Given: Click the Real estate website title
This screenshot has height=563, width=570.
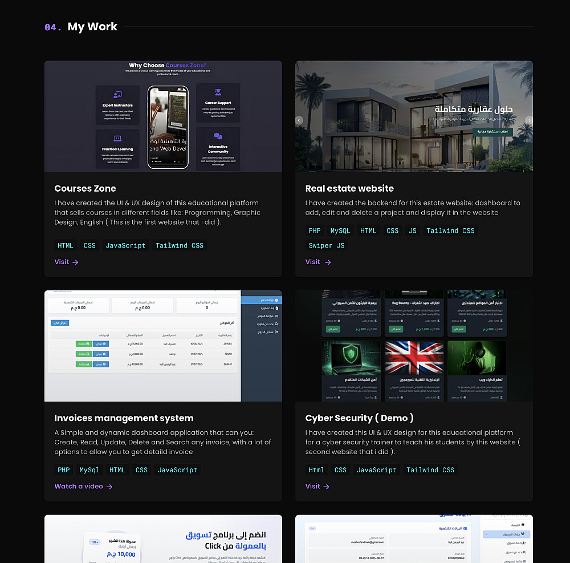Looking at the screenshot, I should click(x=349, y=188).
